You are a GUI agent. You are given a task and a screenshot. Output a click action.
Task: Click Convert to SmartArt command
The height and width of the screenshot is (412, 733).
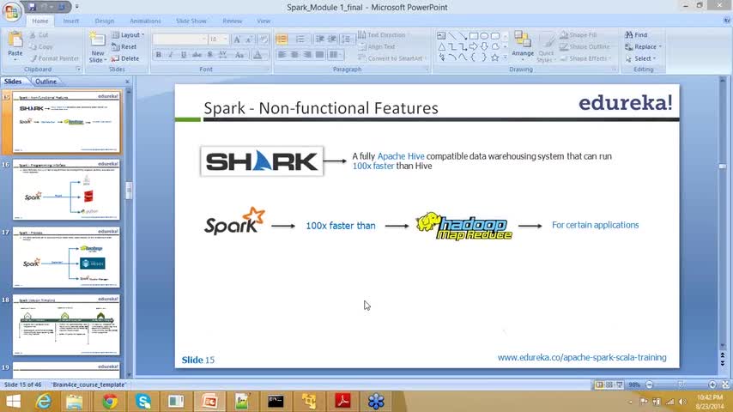[390, 58]
